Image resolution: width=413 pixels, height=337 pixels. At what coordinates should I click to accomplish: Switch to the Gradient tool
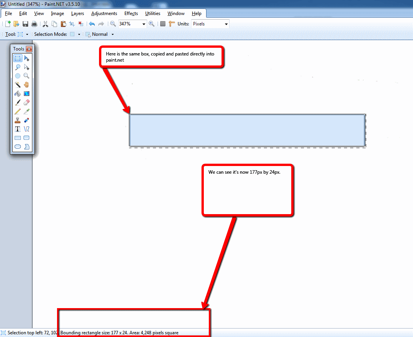[26, 93]
